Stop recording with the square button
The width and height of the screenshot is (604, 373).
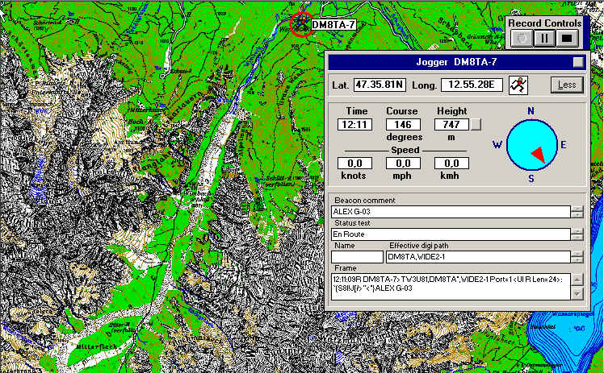tap(567, 39)
